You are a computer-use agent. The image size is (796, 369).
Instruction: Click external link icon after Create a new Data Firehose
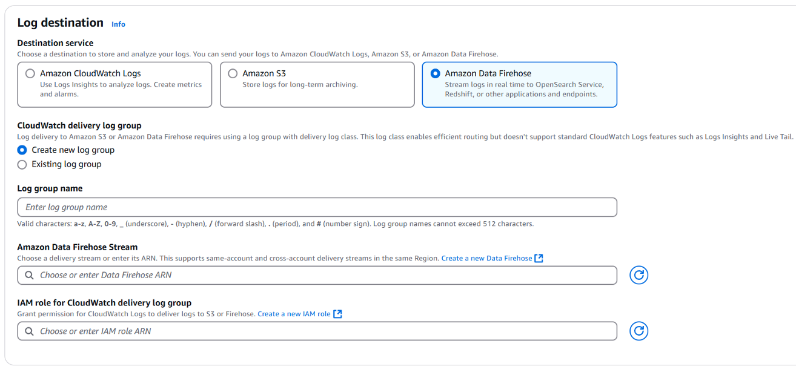point(539,258)
